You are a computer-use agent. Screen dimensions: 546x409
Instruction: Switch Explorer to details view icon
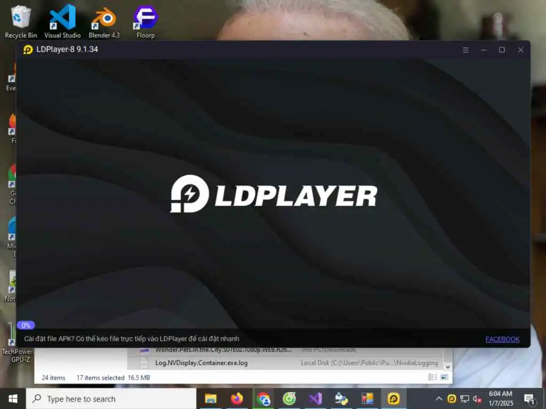tap(432, 378)
